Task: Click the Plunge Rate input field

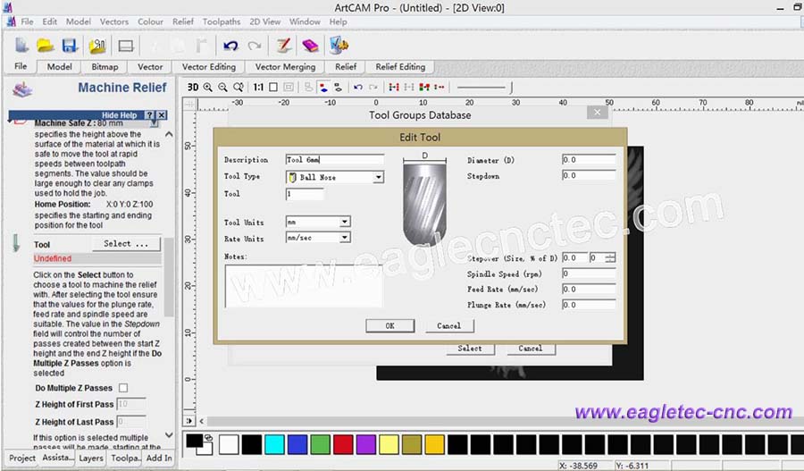Action: [589, 305]
